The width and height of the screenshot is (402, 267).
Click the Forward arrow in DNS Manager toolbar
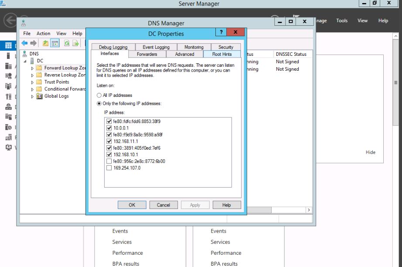click(x=33, y=43)
